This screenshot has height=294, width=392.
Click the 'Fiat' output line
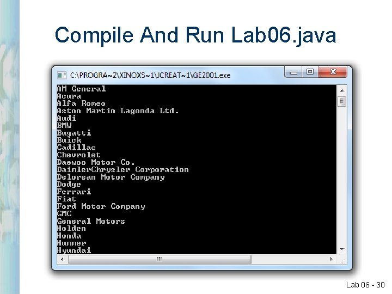coord(66,199)
